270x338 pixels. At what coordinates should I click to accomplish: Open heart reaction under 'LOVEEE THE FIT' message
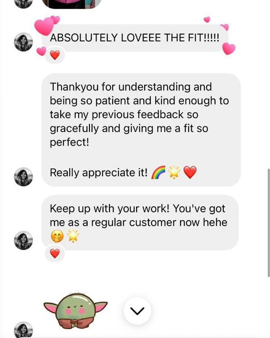pyautogui.click(x=55, y=55)
